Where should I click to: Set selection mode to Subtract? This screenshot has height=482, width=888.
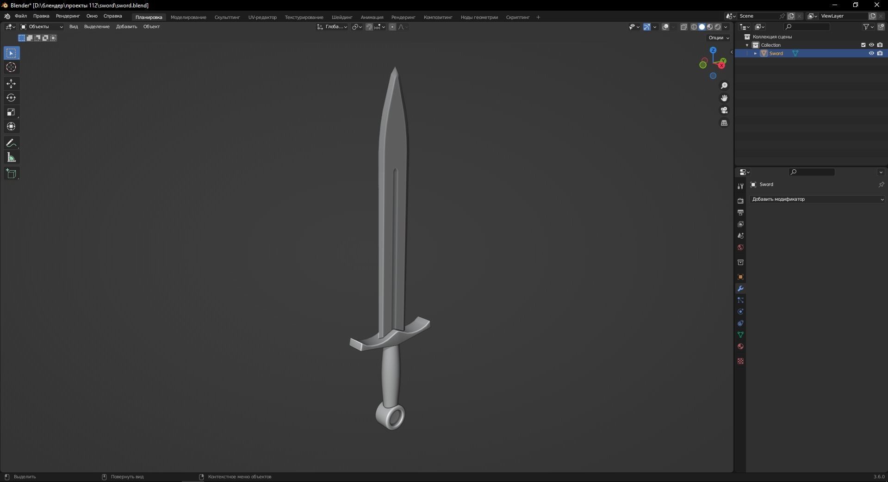coord(37,38)
